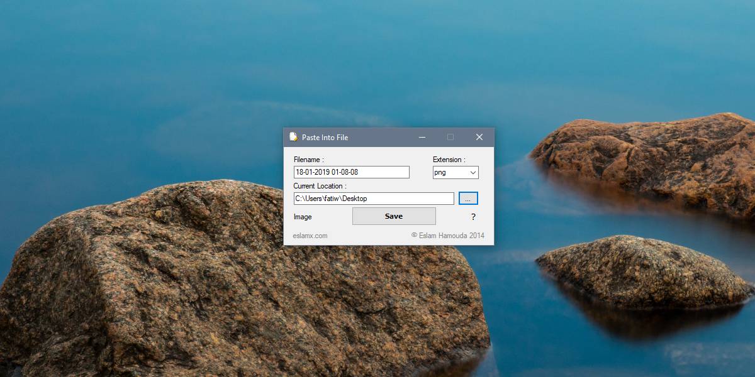Open the browse folder '...' button
The image size is (755, 377).
pos(468,199)
